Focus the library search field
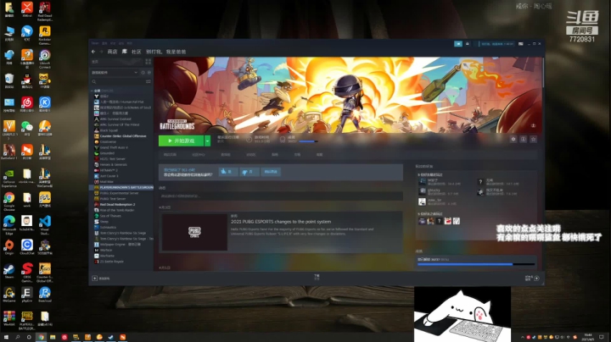 (x=117, y=81)
